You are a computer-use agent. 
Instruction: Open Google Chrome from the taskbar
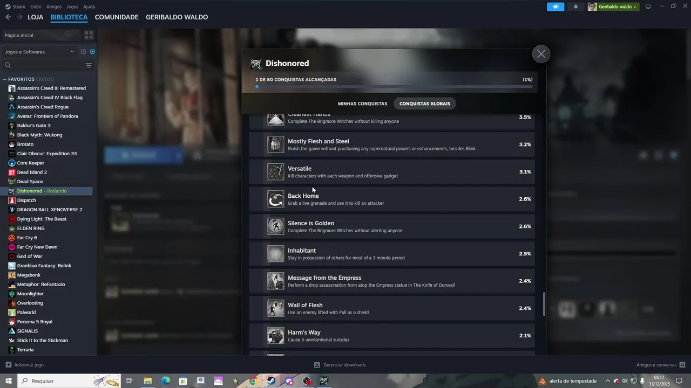coord(253,381)
